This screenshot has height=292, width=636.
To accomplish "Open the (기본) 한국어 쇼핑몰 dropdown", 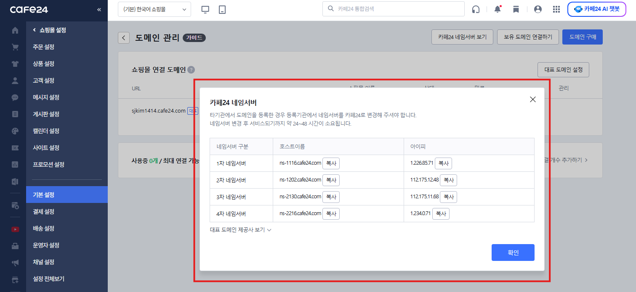I will click(x=154, y=9).
